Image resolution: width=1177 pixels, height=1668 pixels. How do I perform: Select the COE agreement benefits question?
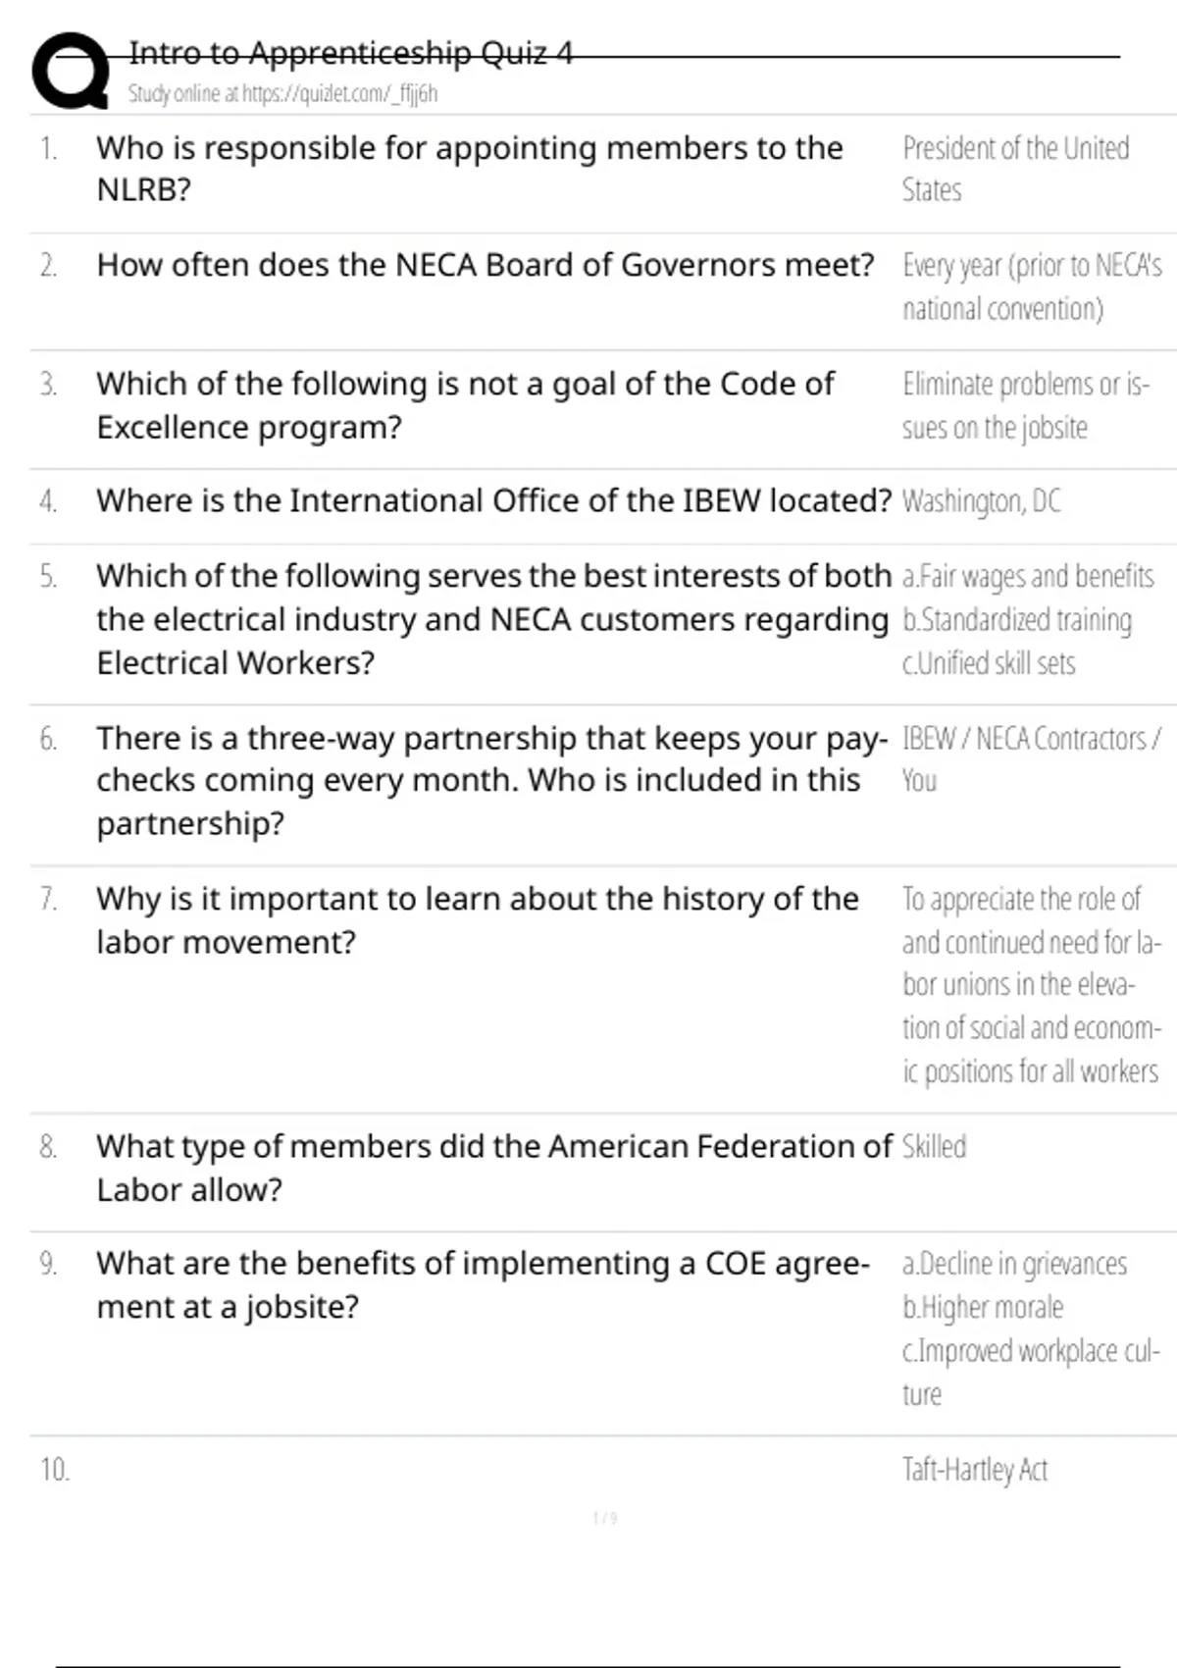483,1284
